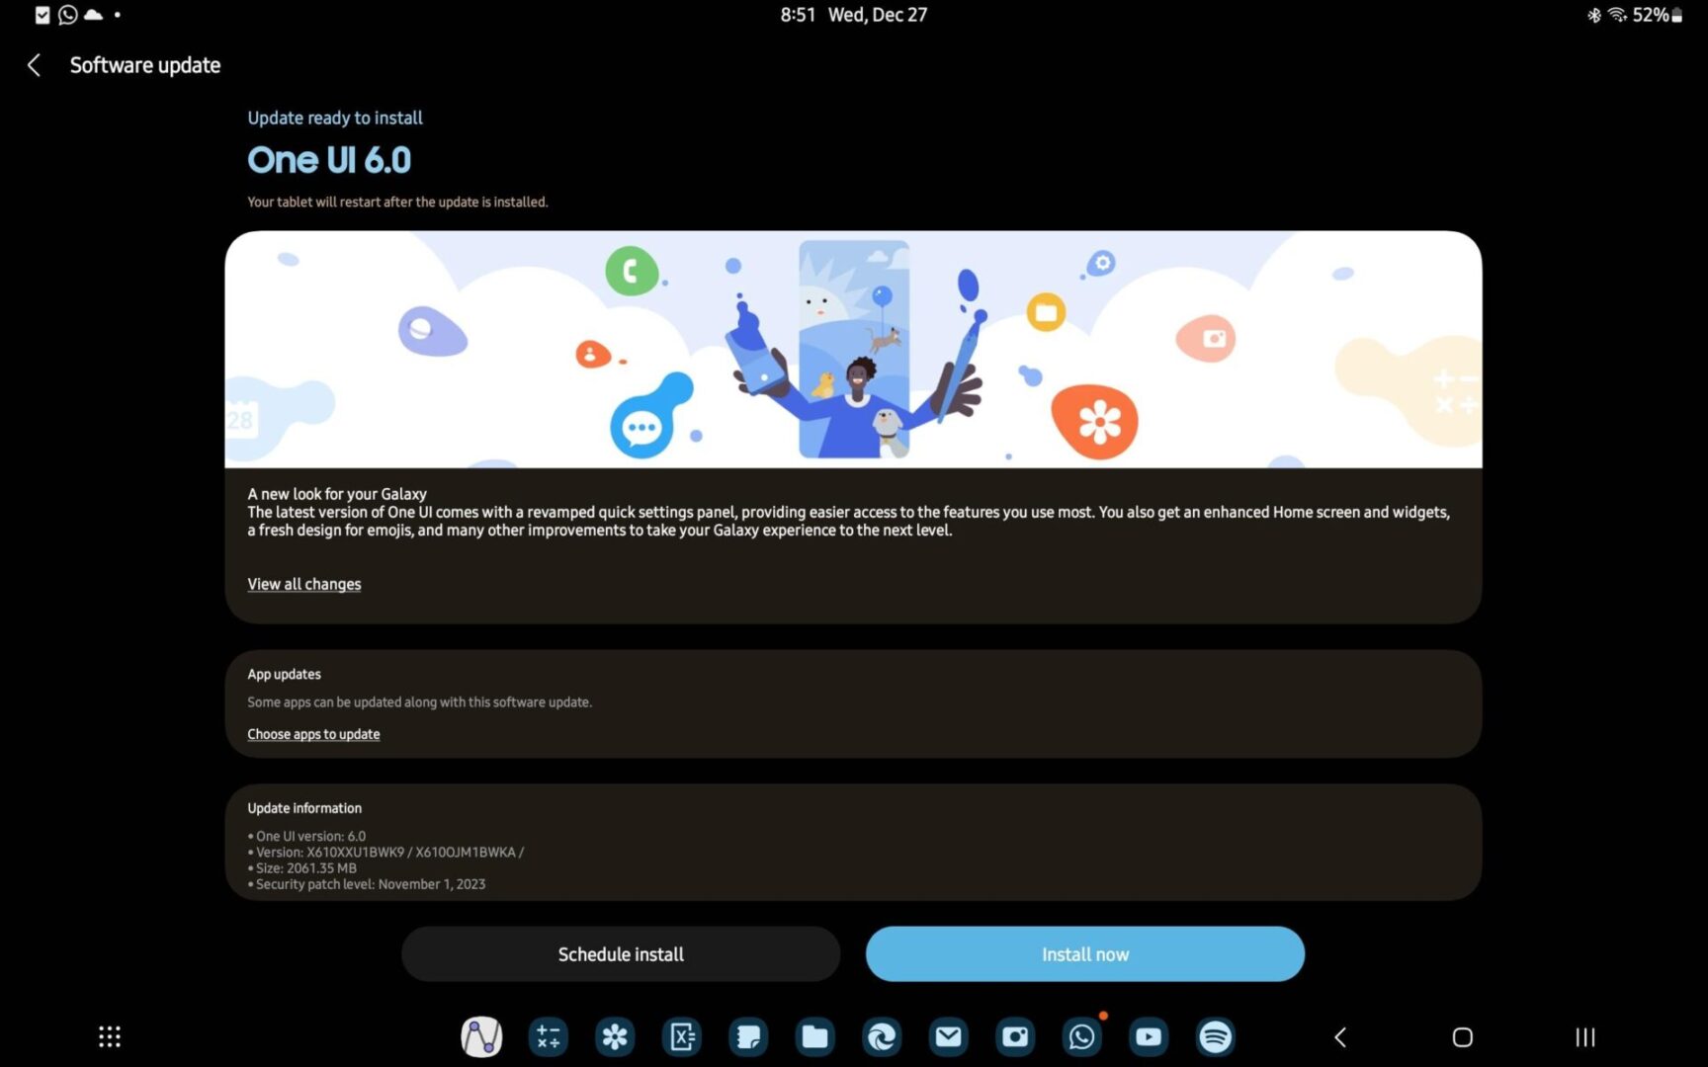
Task: Launch YouTube from the taskbar
Action: tap(1149, 1036)
